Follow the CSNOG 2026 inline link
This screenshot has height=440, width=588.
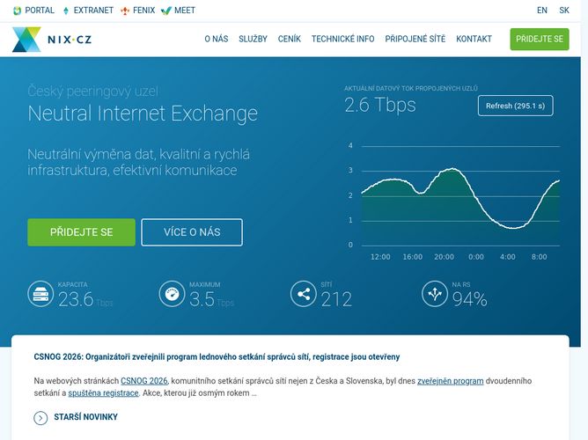coord(144,381)
